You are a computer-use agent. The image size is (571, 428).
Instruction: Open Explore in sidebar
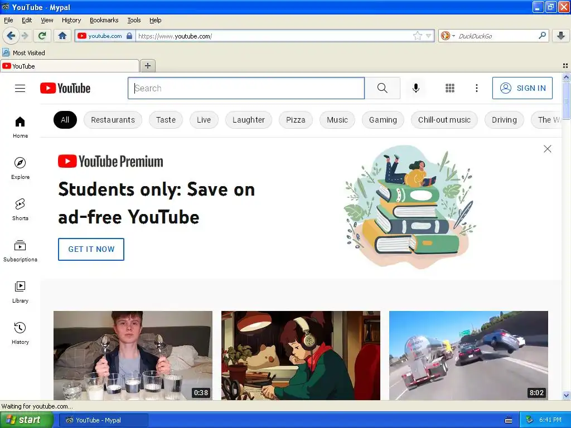tap(20, 168)
